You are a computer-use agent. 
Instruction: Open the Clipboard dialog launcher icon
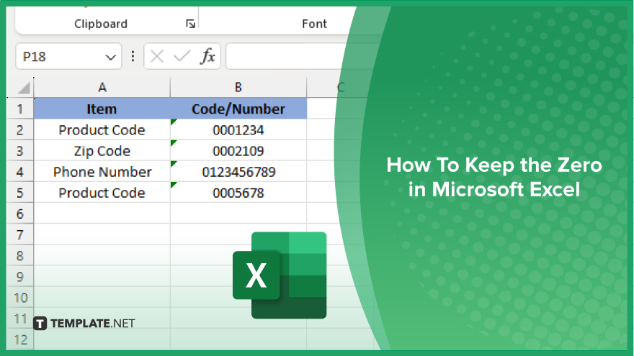[190, 24]
